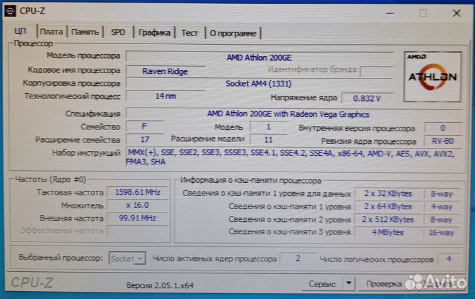Minimize the CPU-Z window
The width and height of the screenshot is (475, 299).
[390, 13]
